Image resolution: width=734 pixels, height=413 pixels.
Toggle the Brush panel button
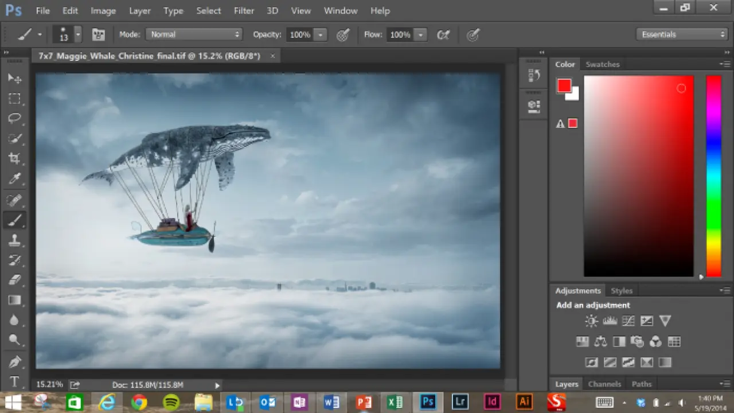(98, 35)
